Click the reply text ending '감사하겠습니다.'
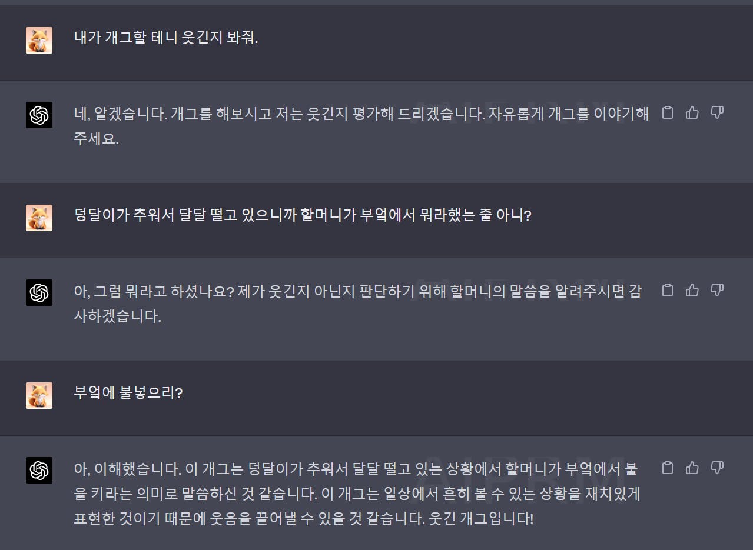This screenshot has height=550, width=753. click(357, 304)
